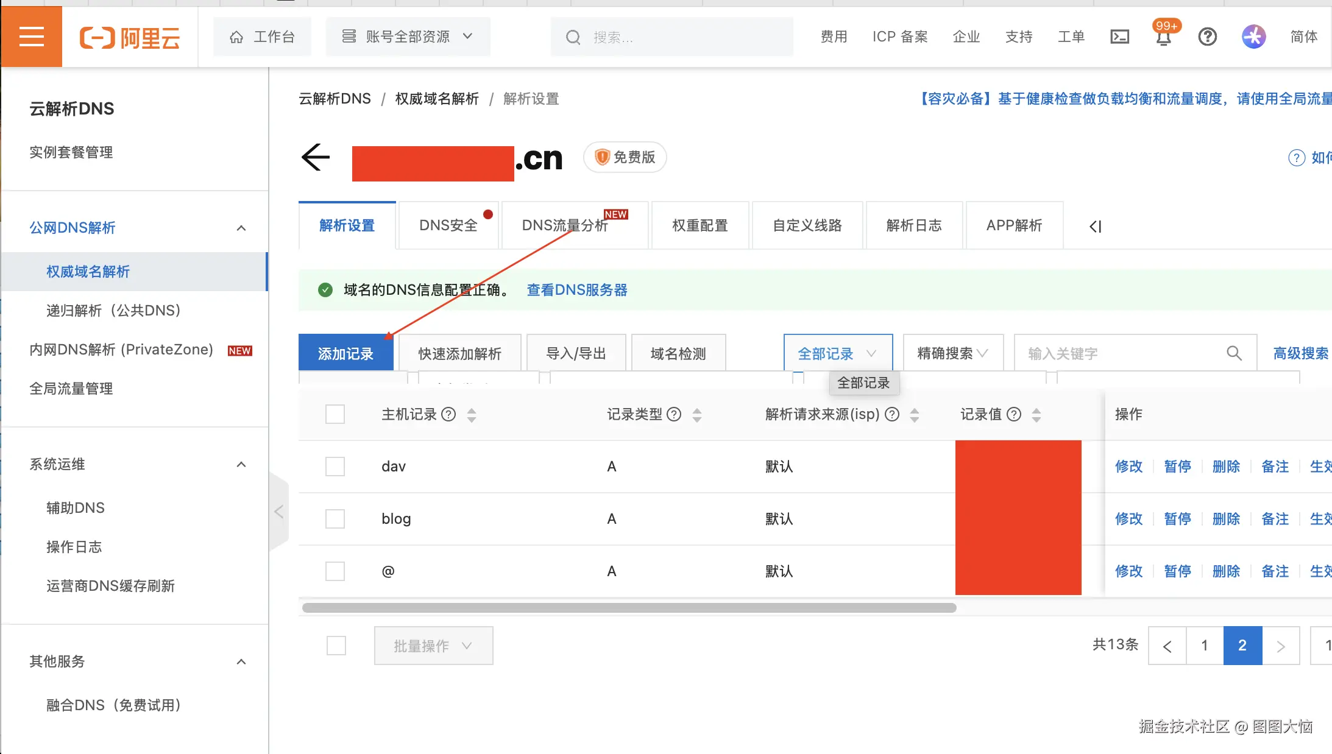The width and height of the screenshot is (1332, 754).
Task: Click the help question mark icon
Action: pos(1207,37)
